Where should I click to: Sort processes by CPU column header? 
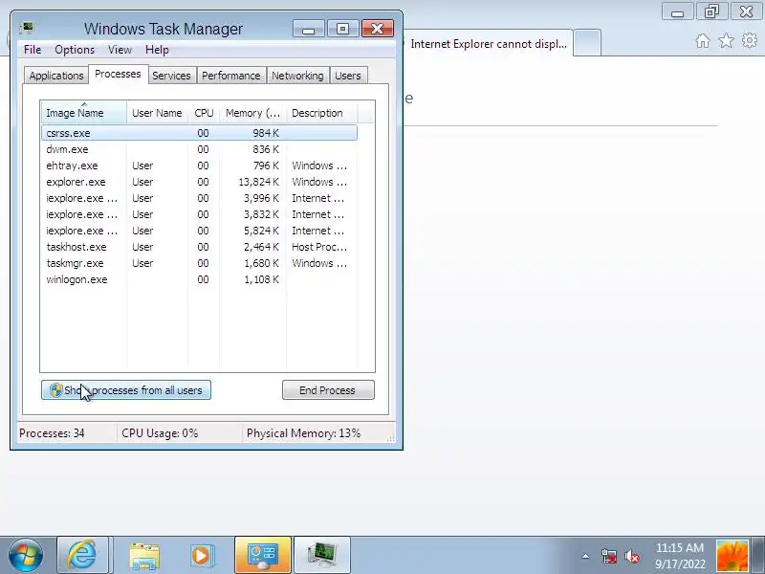click(204, 113)
